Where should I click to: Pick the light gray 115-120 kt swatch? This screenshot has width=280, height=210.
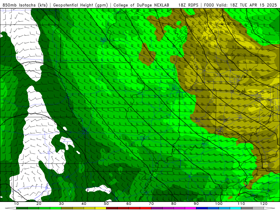coord(258,208)
